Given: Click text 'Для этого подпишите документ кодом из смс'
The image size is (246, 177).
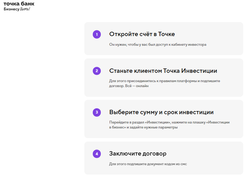Looking at the screenshot, I should 148,164.
